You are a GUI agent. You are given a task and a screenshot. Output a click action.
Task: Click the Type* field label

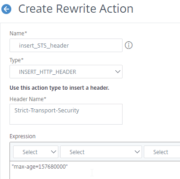(x=17, y=60)
